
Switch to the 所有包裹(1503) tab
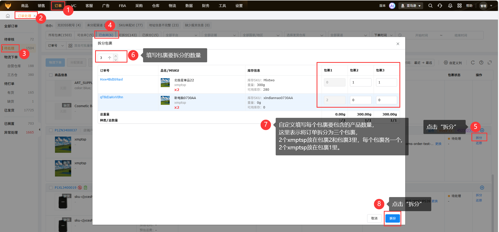tap(60, 35)
